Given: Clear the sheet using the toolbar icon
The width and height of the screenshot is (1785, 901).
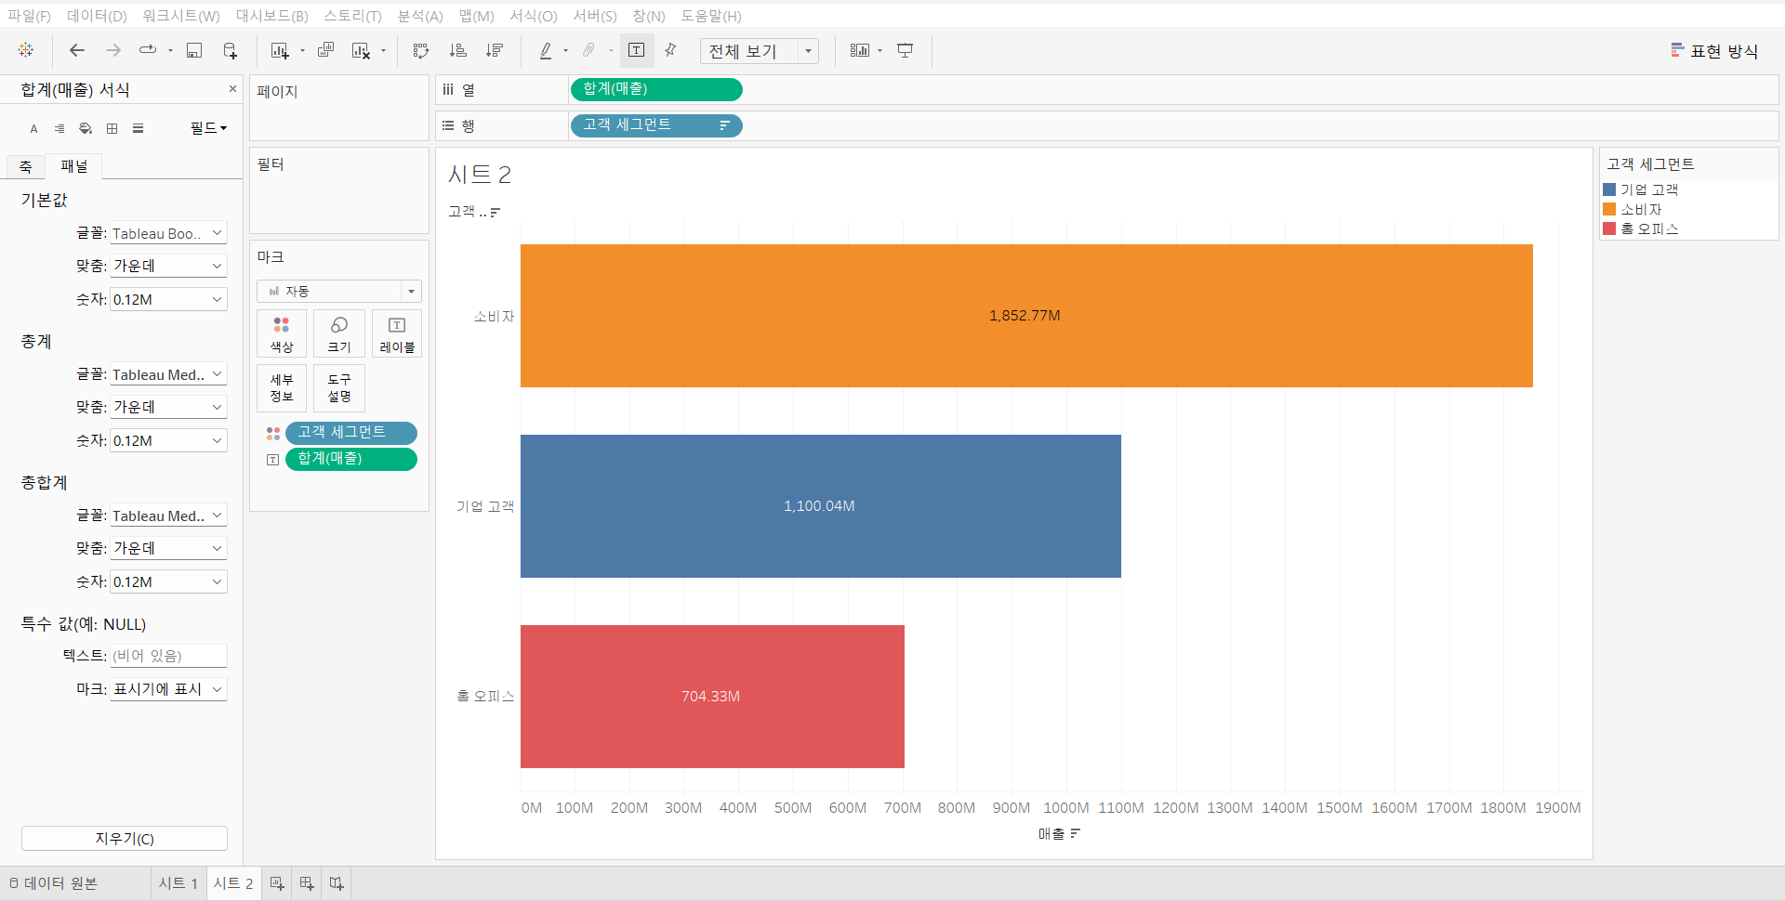Looking at the screenshot, I should click(361, 50).
